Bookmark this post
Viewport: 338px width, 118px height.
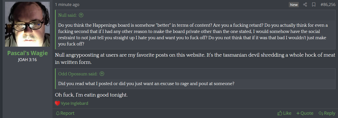click(314, 4)
